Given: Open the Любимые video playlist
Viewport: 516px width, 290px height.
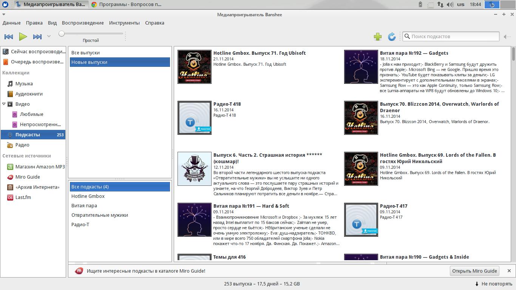Looking at the screenshot, I should pyautogui.click(x=33, y=114).
